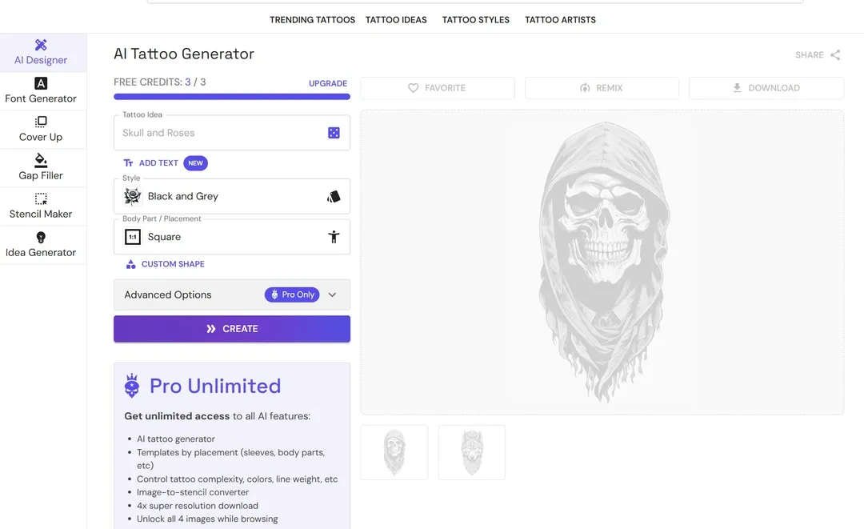864x529 pixels.
Task: Click the Create button
Action: [x=232, y=329]
